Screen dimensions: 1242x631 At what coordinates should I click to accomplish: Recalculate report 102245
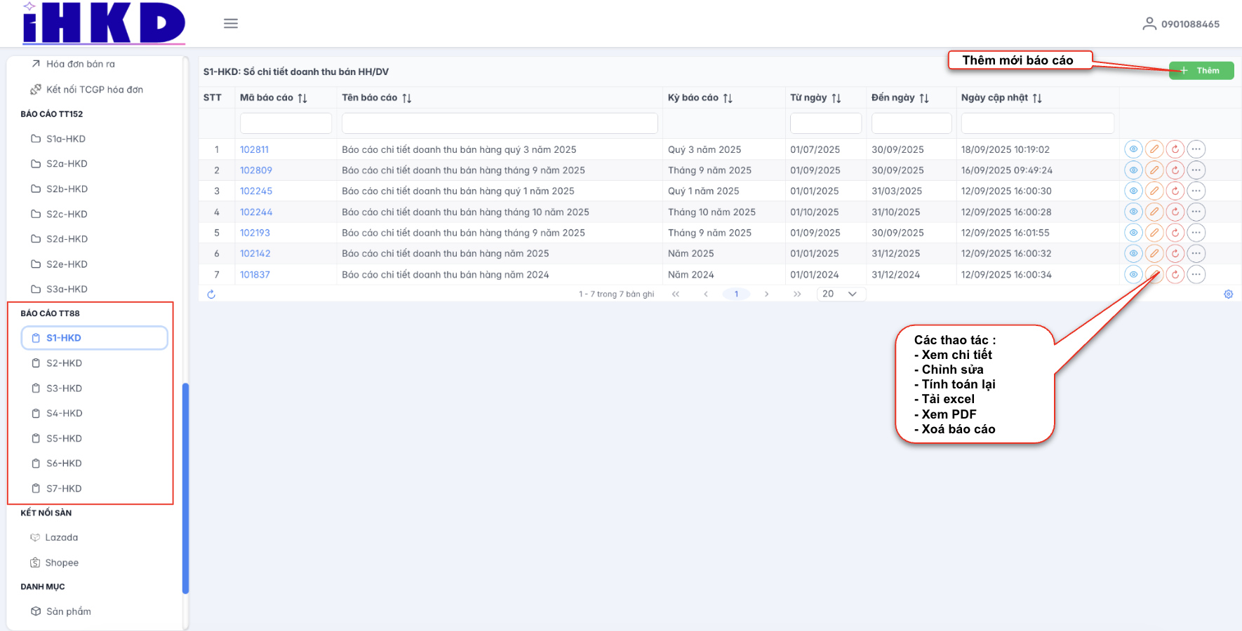(x=1175, y=191)
